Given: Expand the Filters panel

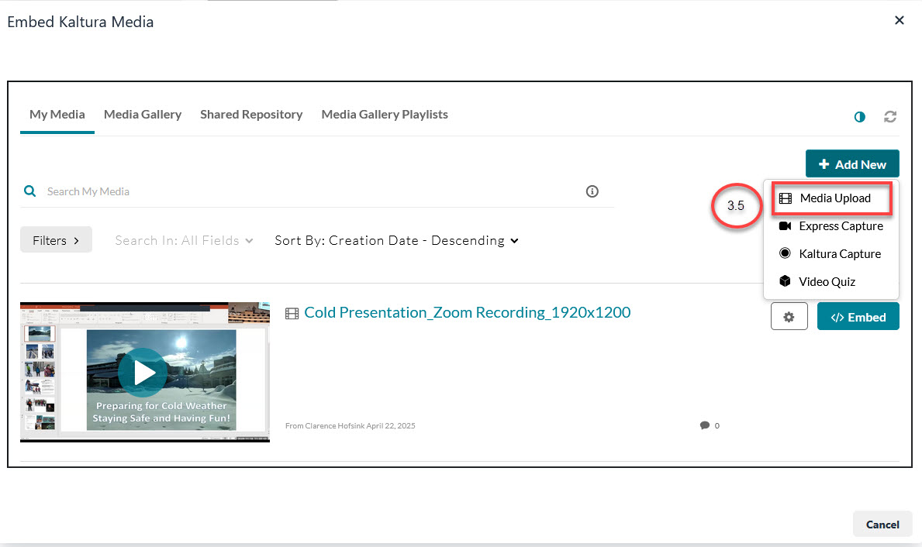Looking at the screenshot, I should pos(56,240).
